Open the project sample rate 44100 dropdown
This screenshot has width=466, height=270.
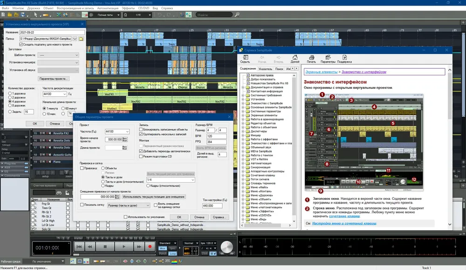pos(117,132)
